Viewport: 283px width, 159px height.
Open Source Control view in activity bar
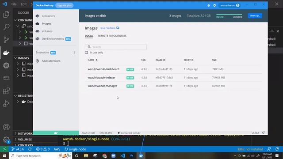click(6, 40)
